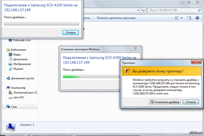Click the progress bar in top-left dialog

(x=41, y=24)
